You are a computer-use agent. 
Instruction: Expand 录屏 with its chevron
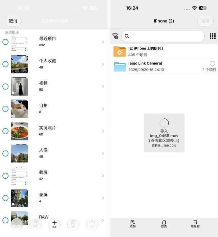click(x=103, y=198)
